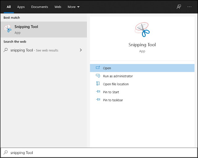Open the Snipping Tool app
The height and width of the screenshot is (158, 198).
click(142, 68)
